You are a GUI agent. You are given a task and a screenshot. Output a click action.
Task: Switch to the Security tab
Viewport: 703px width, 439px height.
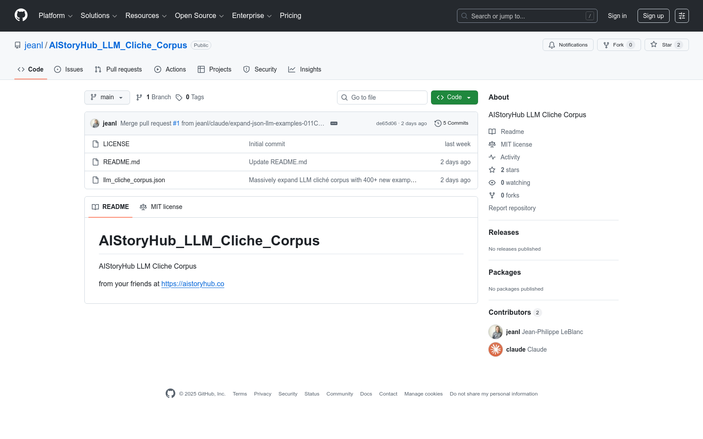pos(260,69)
